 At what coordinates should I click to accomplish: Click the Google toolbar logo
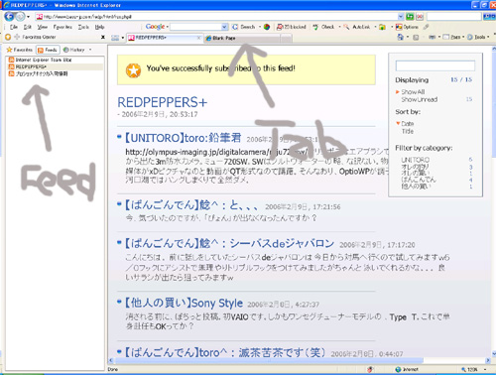155,27
